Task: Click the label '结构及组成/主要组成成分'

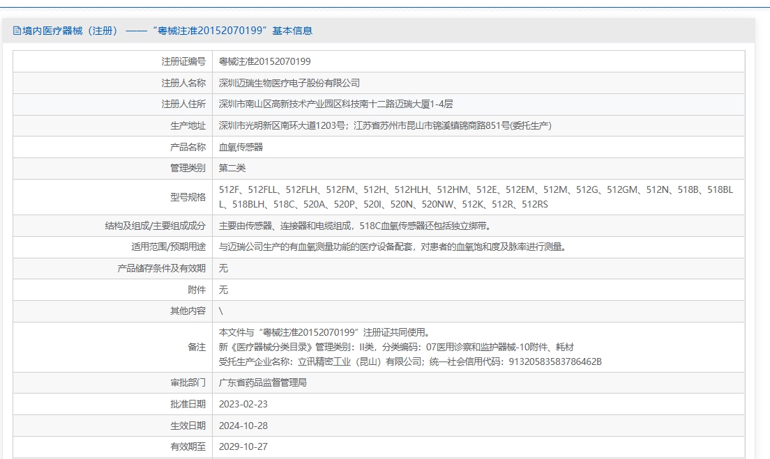Action: [x=155, y=226]
